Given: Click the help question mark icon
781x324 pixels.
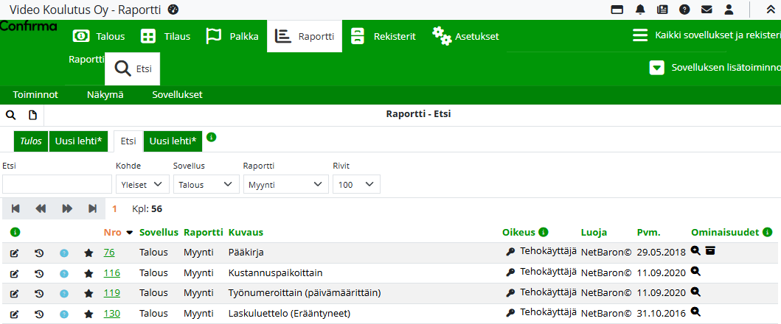Looking at the screenshot, I should click(x=684, y=10).
